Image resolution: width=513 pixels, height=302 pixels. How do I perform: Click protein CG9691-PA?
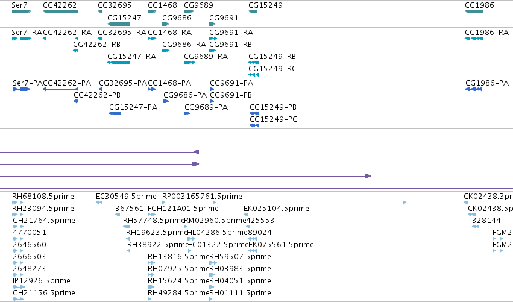pos(212,89)
